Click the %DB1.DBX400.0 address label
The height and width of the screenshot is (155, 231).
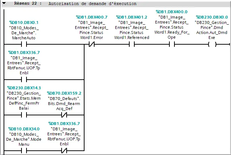tap(172, 12)
